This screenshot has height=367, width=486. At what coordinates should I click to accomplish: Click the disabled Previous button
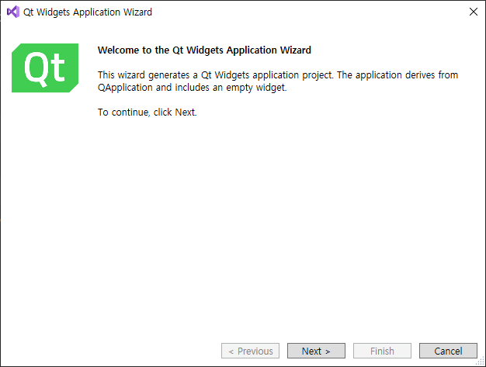pos(250,351)
